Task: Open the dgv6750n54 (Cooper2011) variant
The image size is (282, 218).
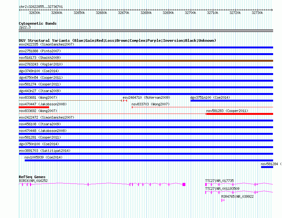Action: pos(41,78)
